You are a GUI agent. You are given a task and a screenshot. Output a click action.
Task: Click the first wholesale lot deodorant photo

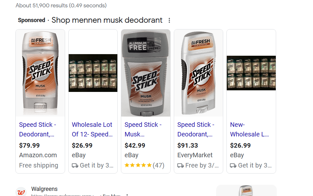tap(93, 73)
